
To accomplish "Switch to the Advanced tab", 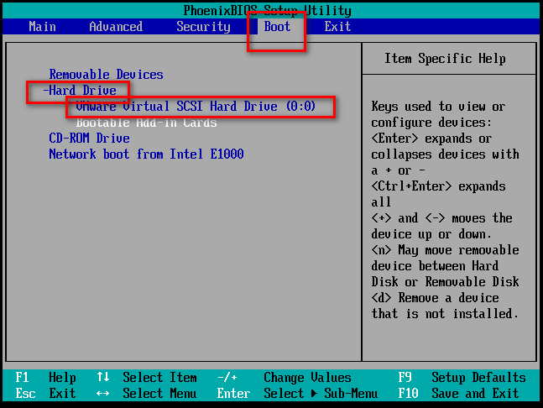I will point(116,27).
